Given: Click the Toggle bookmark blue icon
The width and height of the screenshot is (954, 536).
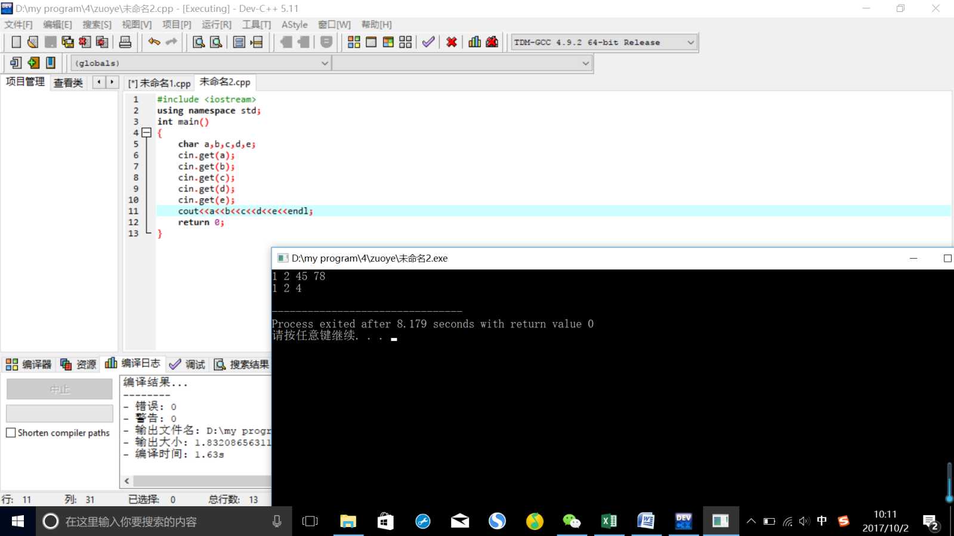Looking at the screenshot, I should pos(51,63).
